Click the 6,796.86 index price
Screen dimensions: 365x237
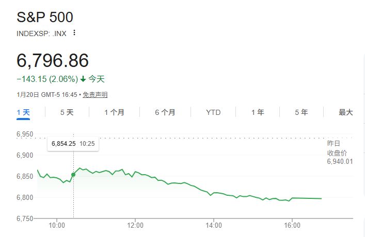pos(53,60)
